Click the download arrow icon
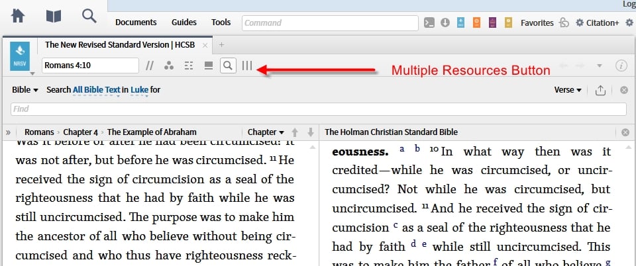The height and width of the screenshot is (266, 636). (445, 22)
